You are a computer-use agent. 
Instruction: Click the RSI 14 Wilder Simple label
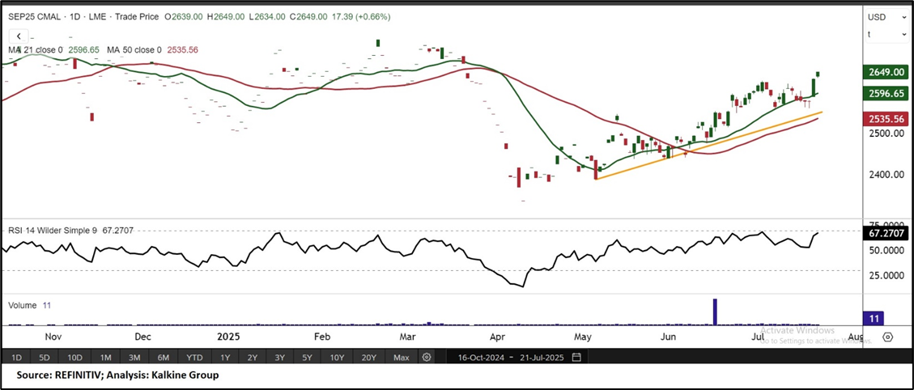[x=53, y=231]
